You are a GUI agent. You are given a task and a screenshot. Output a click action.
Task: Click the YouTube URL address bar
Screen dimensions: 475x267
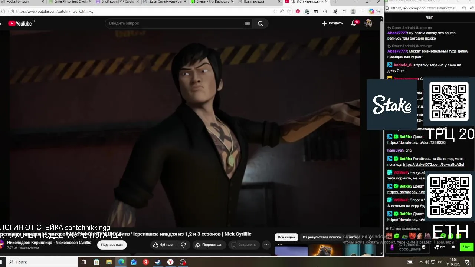point(141,11)
